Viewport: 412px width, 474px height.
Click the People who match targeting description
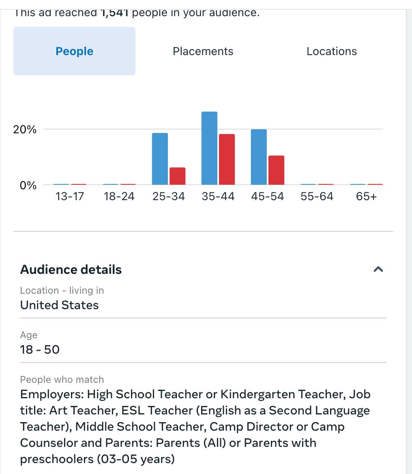click(195, 426)
